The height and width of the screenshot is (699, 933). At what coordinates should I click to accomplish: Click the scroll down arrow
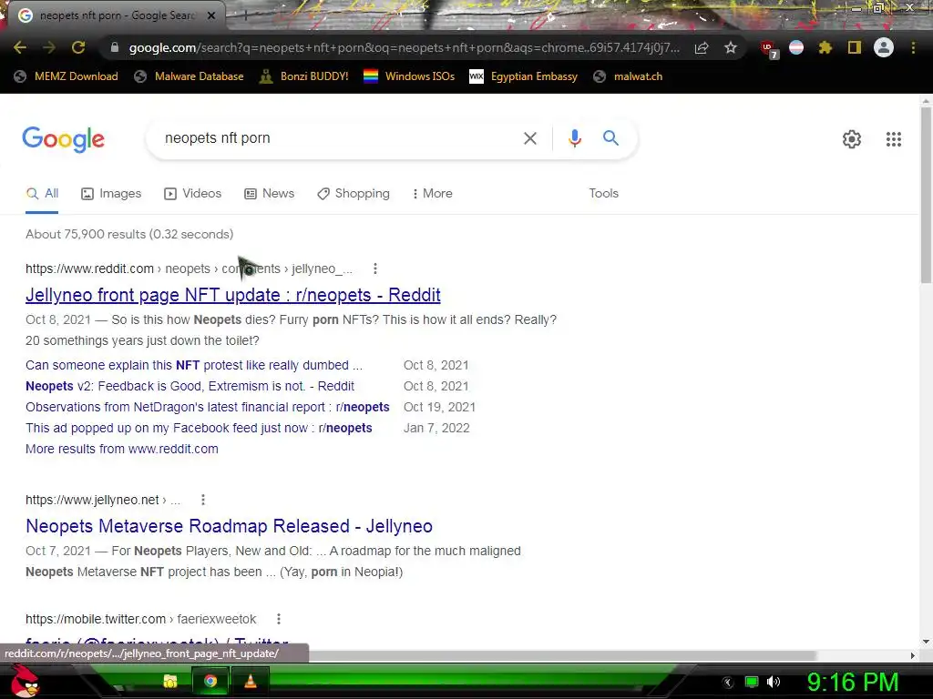[926, 642]
